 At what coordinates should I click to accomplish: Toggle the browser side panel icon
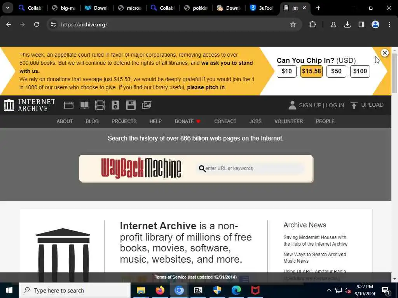(361, 24)
